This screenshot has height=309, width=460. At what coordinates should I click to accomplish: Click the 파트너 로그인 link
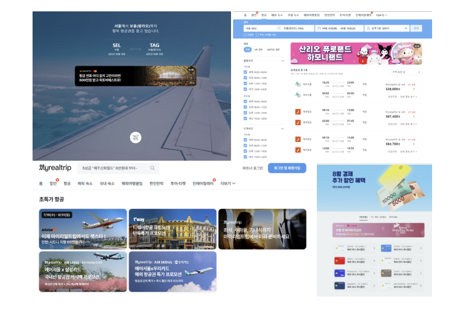(x=253, y=168)
